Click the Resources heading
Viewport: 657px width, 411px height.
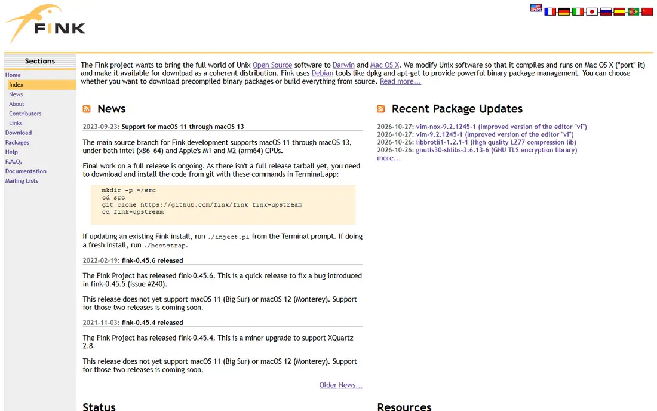pyautogui.click(x=404, y=406)
